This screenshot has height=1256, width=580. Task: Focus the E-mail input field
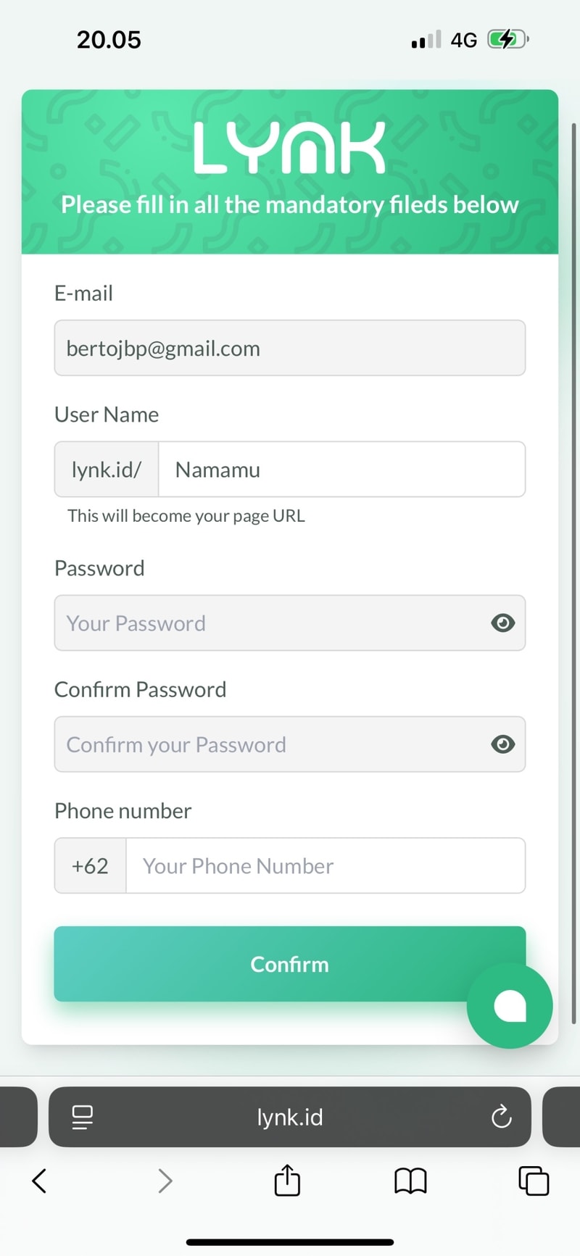point(290,348)
